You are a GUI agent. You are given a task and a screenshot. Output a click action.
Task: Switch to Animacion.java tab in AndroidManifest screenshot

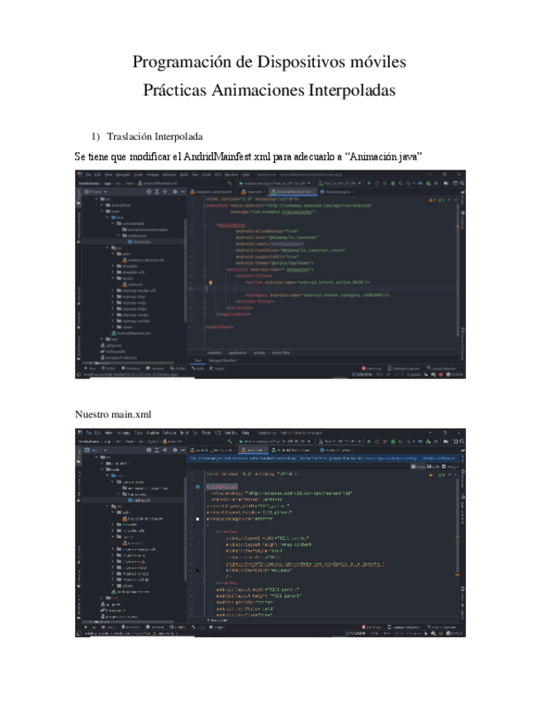336,192
